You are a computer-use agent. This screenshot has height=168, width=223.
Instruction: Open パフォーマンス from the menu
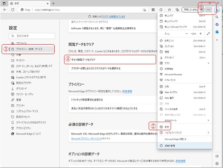[x=185, y=80]
